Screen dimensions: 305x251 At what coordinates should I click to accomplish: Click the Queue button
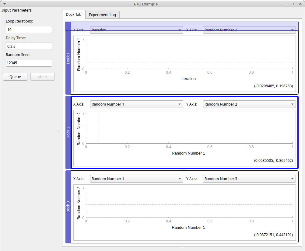pos(15,77)
